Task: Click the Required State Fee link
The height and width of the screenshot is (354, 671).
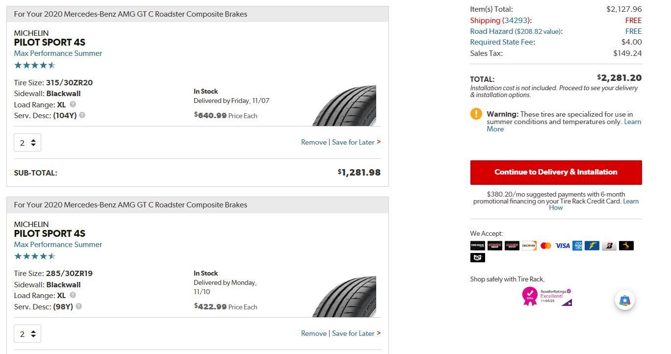Action: (x=502, y=42)
